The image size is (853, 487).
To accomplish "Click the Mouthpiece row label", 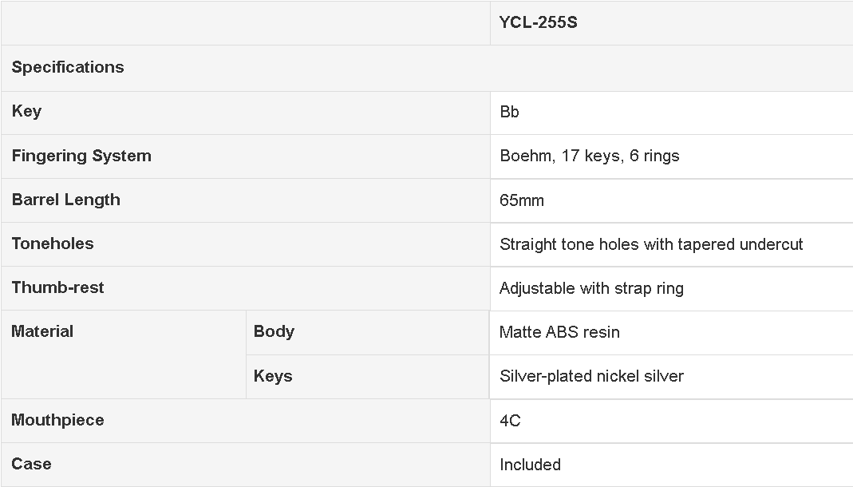I will point(57,421).
